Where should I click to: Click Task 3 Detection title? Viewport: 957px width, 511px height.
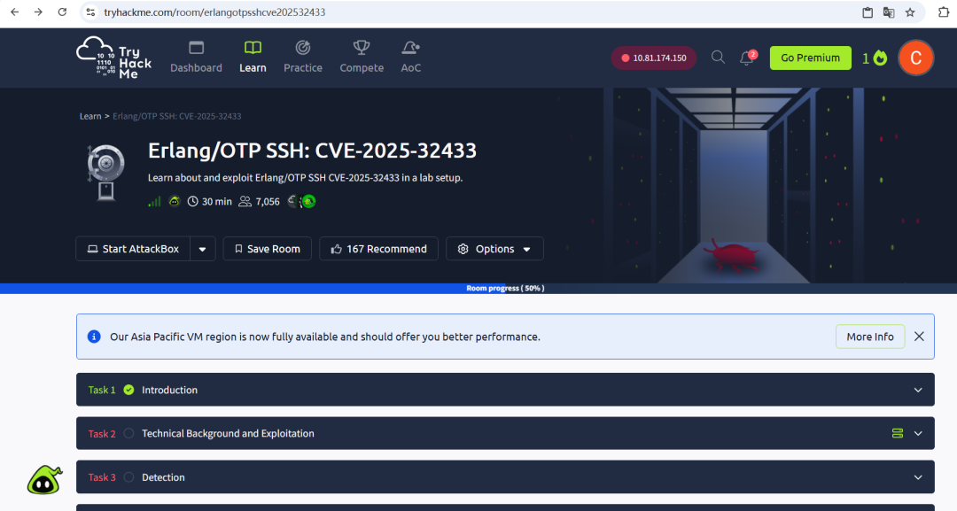(163, 477)
